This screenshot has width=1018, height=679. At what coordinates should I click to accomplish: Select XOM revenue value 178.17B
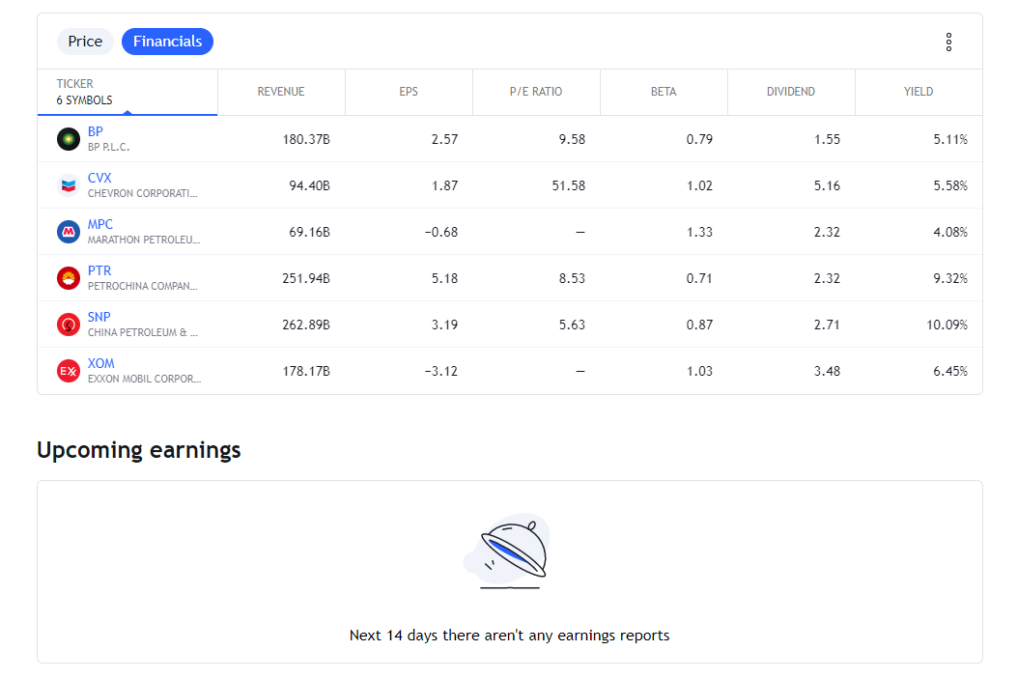pos(306,371)
